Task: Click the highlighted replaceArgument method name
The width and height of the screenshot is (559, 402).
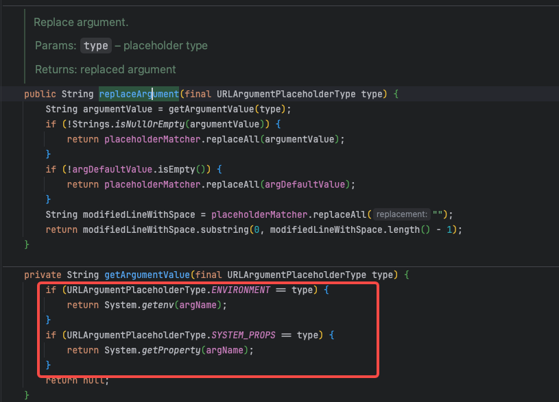Action: click(139, 94)
